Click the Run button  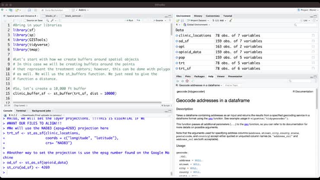click(x=129, y=20)
